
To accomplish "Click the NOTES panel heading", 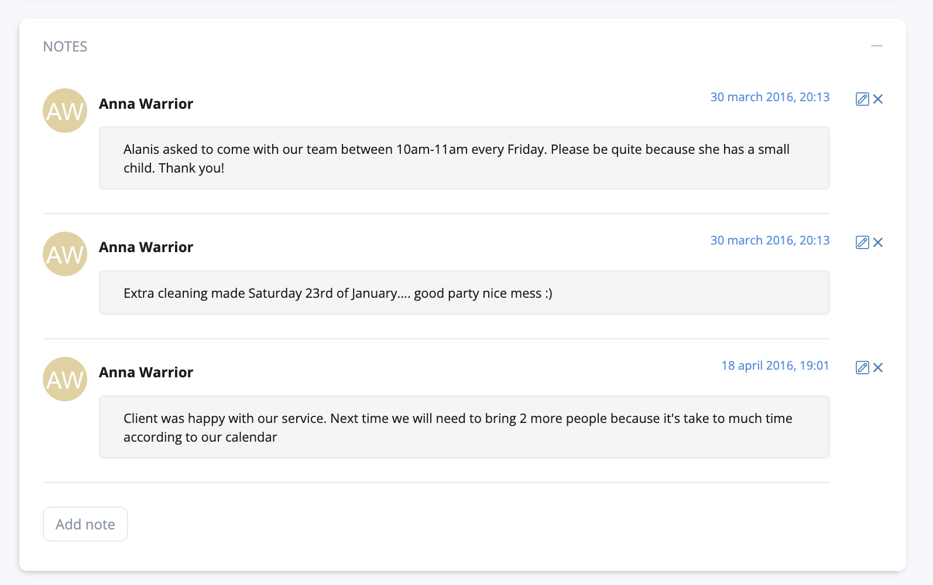I will point(65,47).
